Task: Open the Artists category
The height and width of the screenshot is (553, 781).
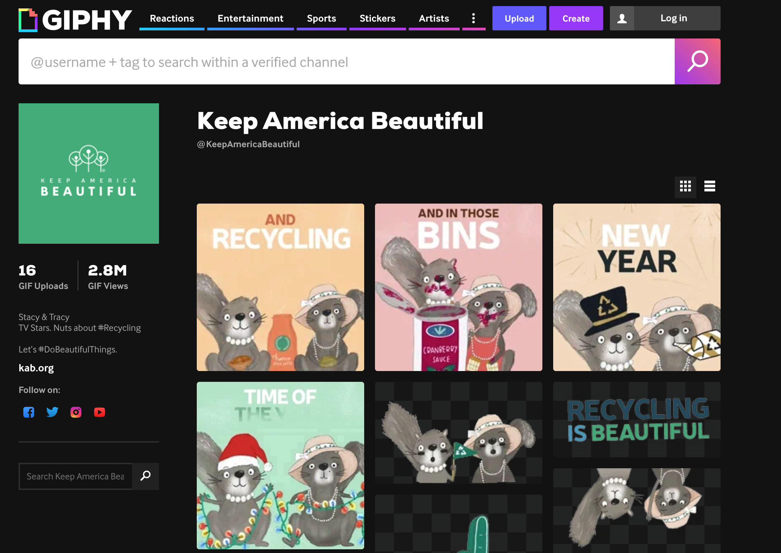Action: click(x=434, y=18)
